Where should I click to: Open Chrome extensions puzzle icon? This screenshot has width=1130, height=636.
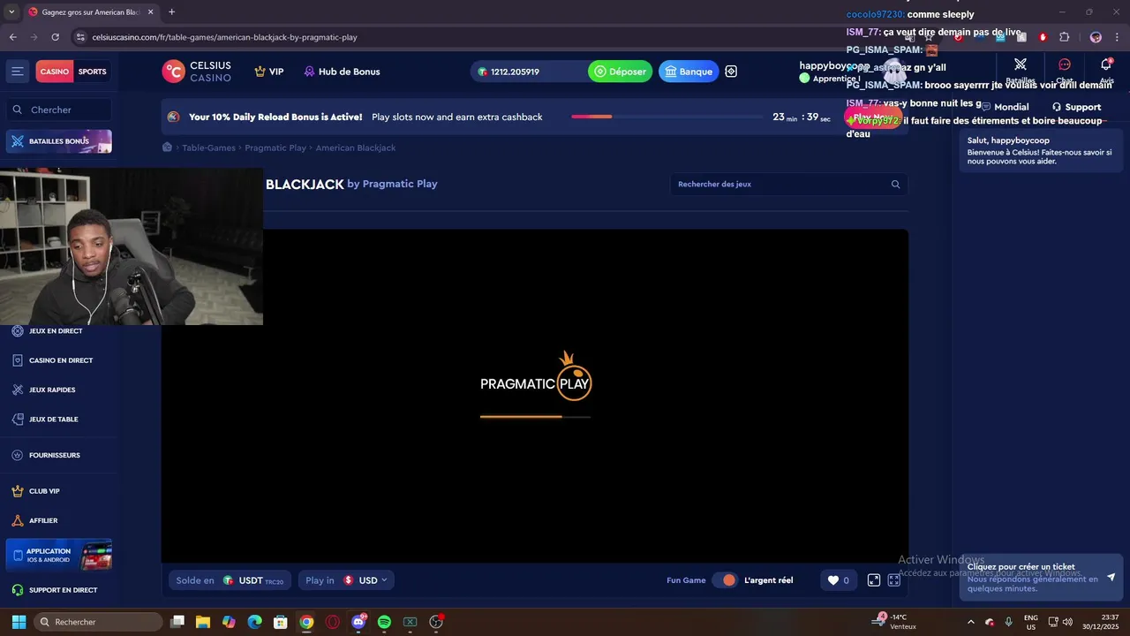(1064, 37)
